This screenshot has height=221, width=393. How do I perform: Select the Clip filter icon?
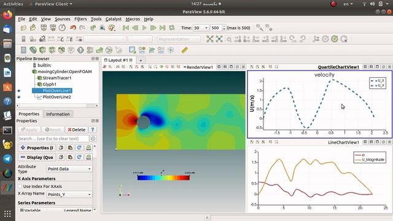coord(42,50)
